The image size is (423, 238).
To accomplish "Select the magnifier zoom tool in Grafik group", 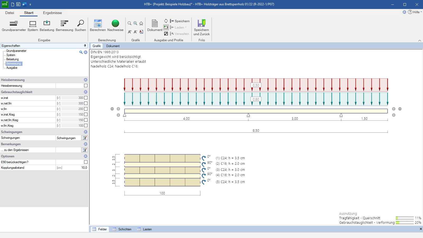I will (130, 23).
